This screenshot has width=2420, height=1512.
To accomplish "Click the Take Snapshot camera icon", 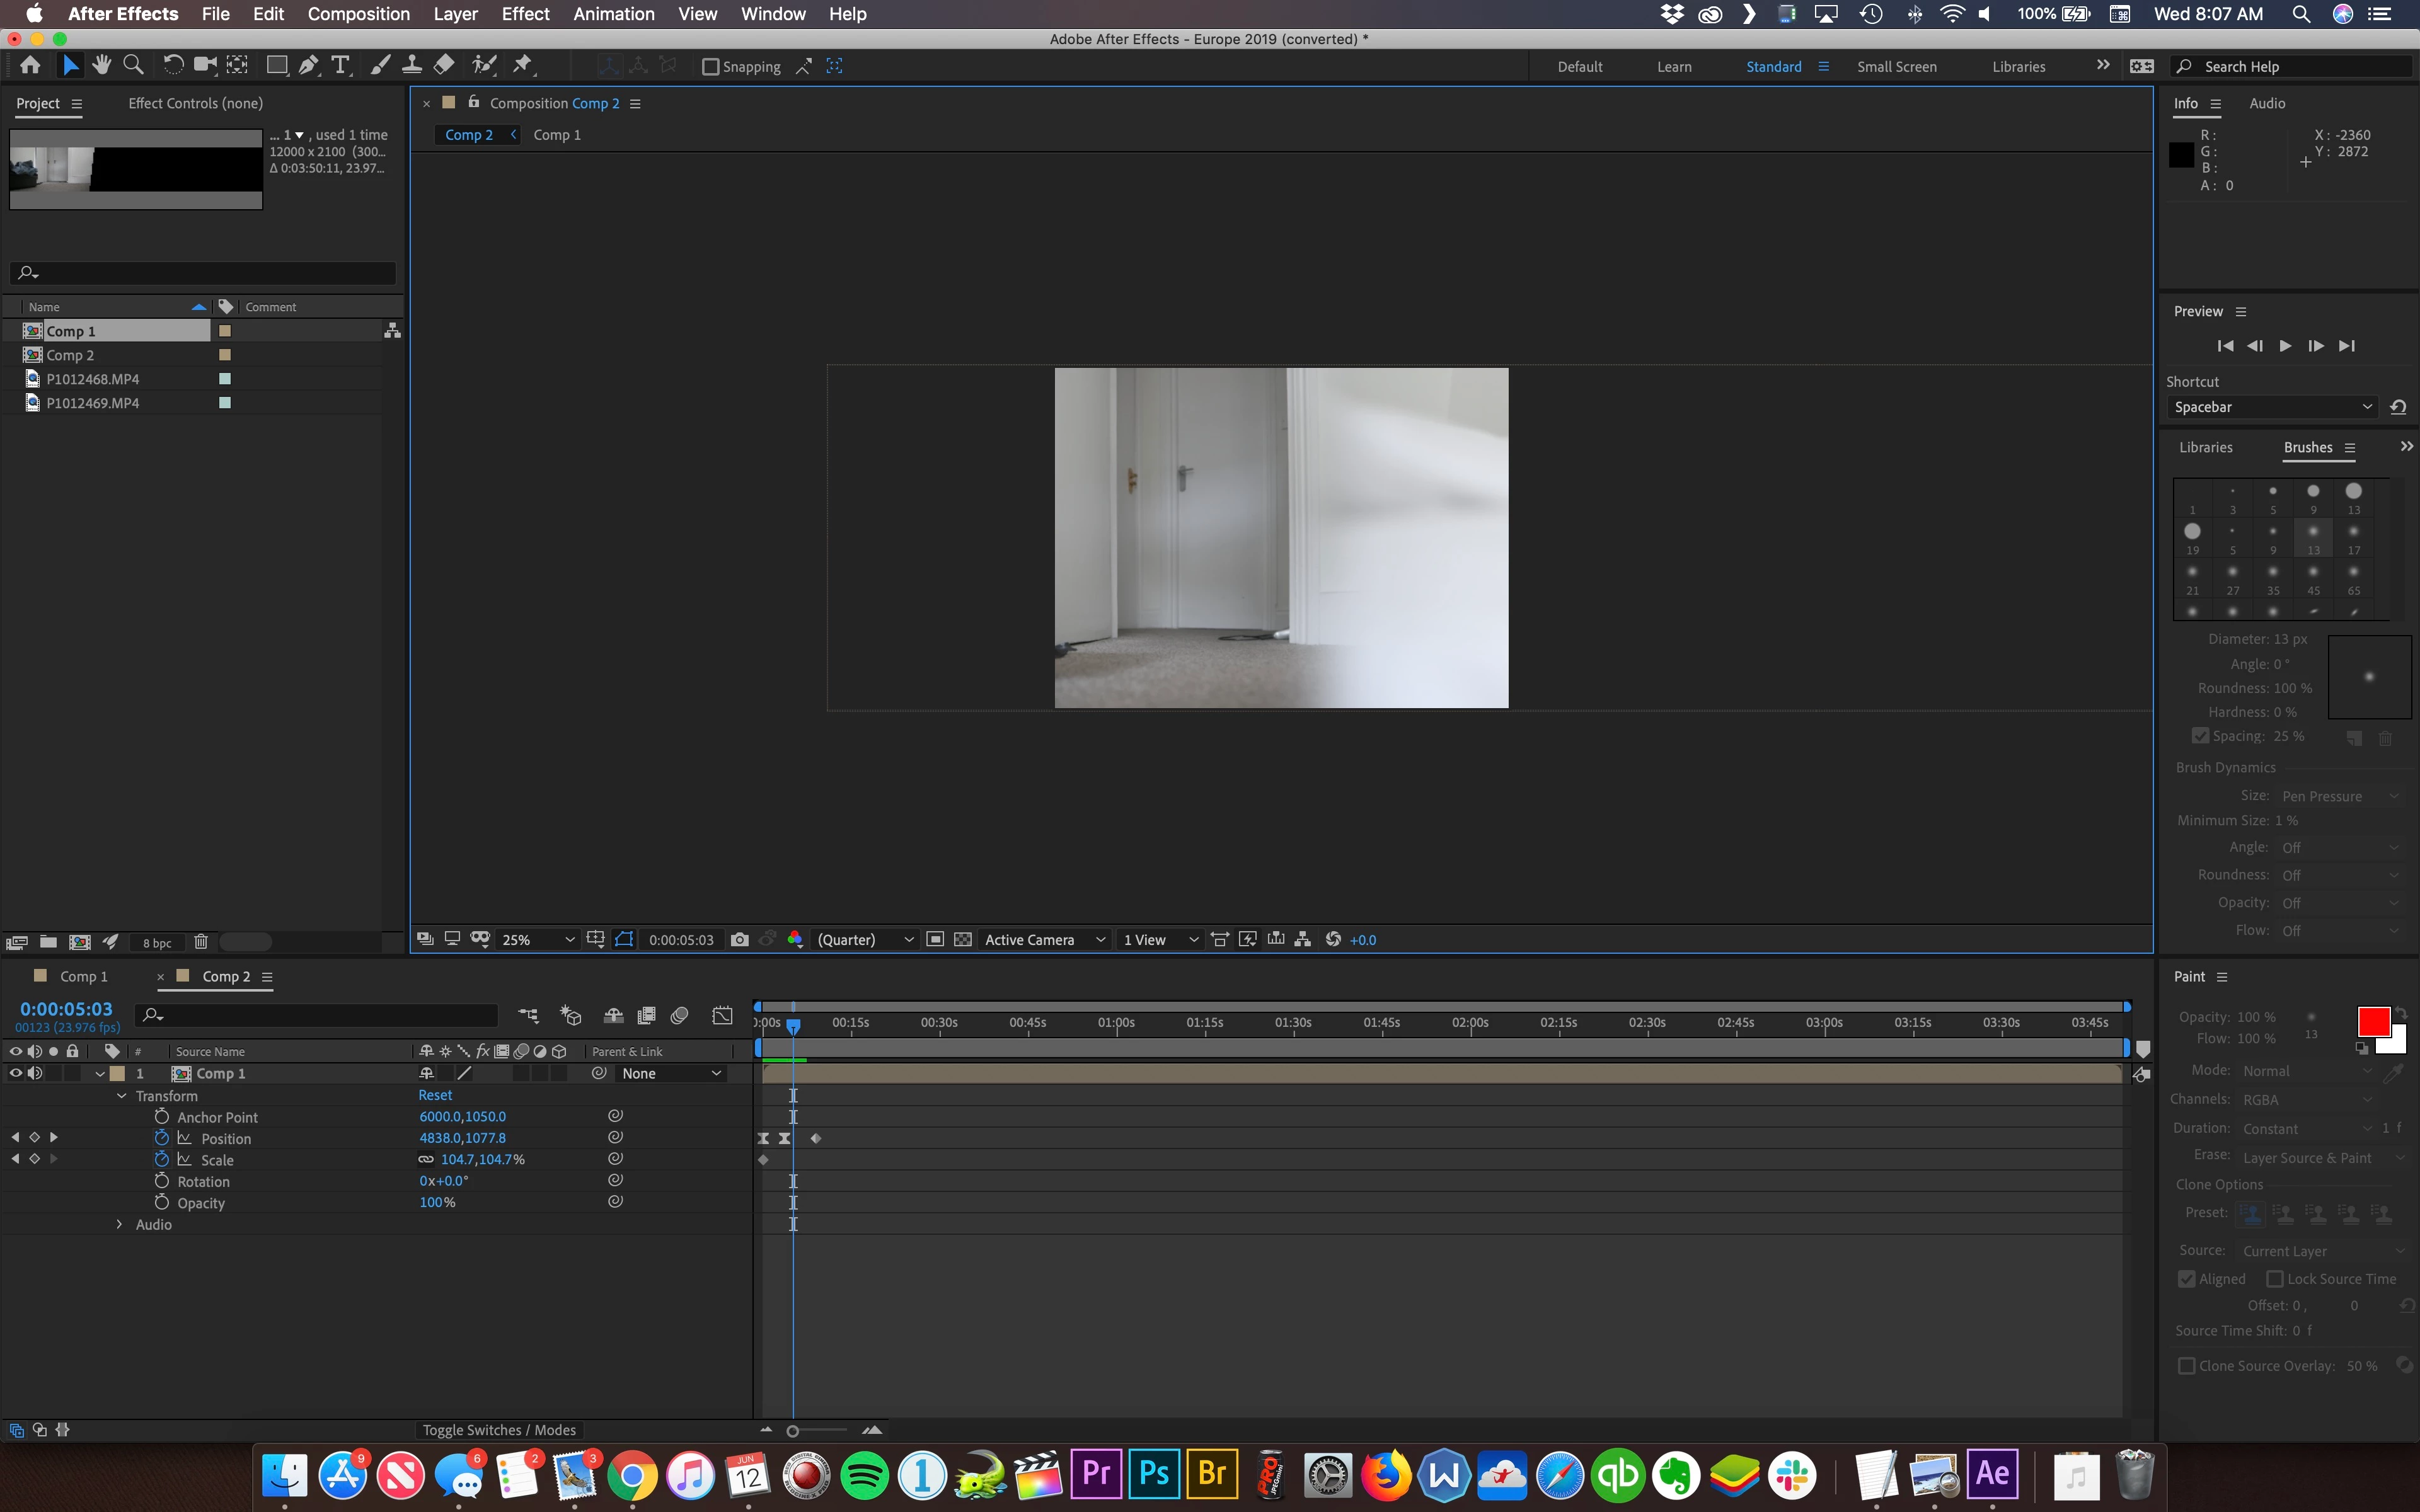I will click(x=739, y=939).
